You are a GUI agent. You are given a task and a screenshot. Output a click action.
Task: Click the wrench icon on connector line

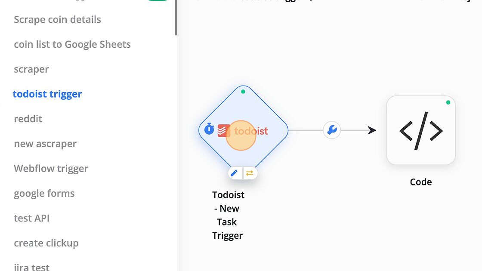point(332,130)
